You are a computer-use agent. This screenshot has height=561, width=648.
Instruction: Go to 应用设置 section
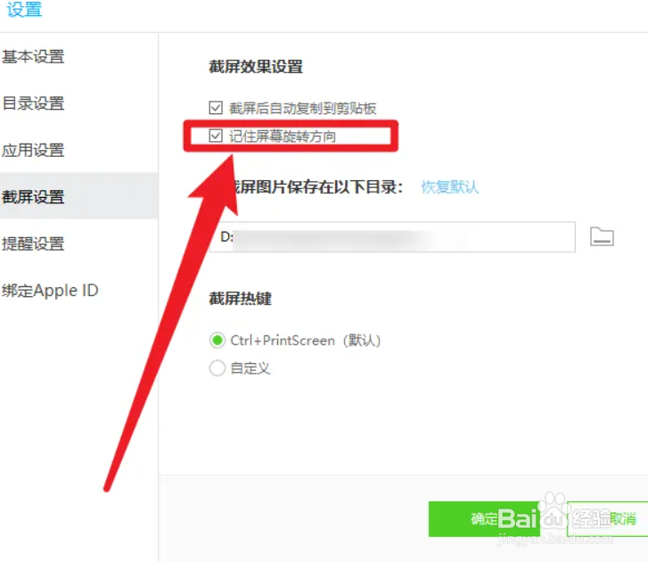coord(33,150)
